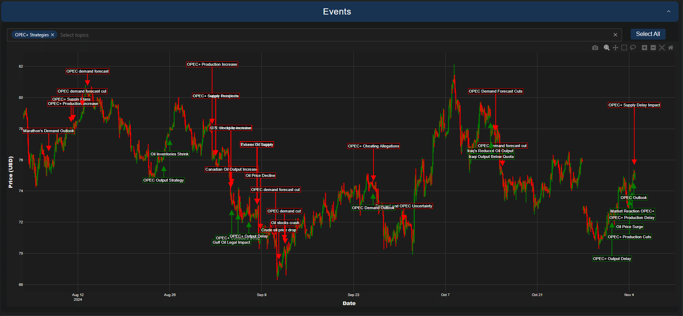Screen dimensions: 683x316
Task: Choose the Box Select tool
Action: point(624,48)
